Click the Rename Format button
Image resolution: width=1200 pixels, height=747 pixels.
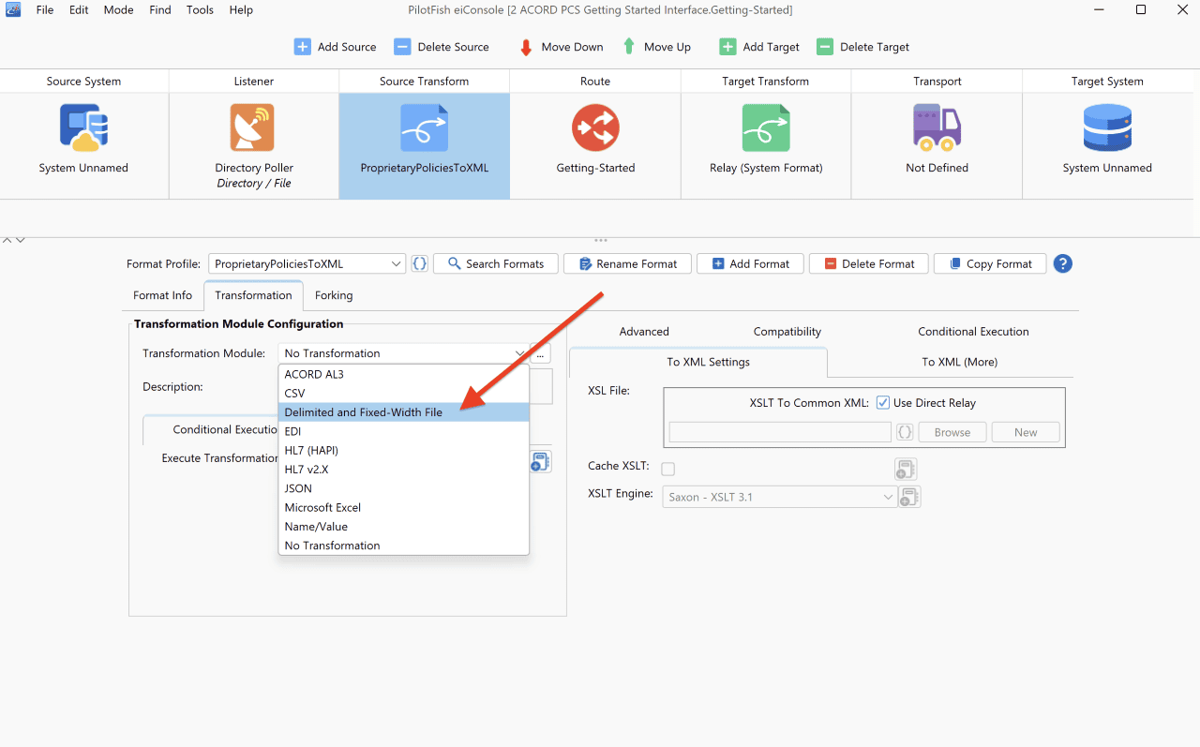click(x=627, y=264)
